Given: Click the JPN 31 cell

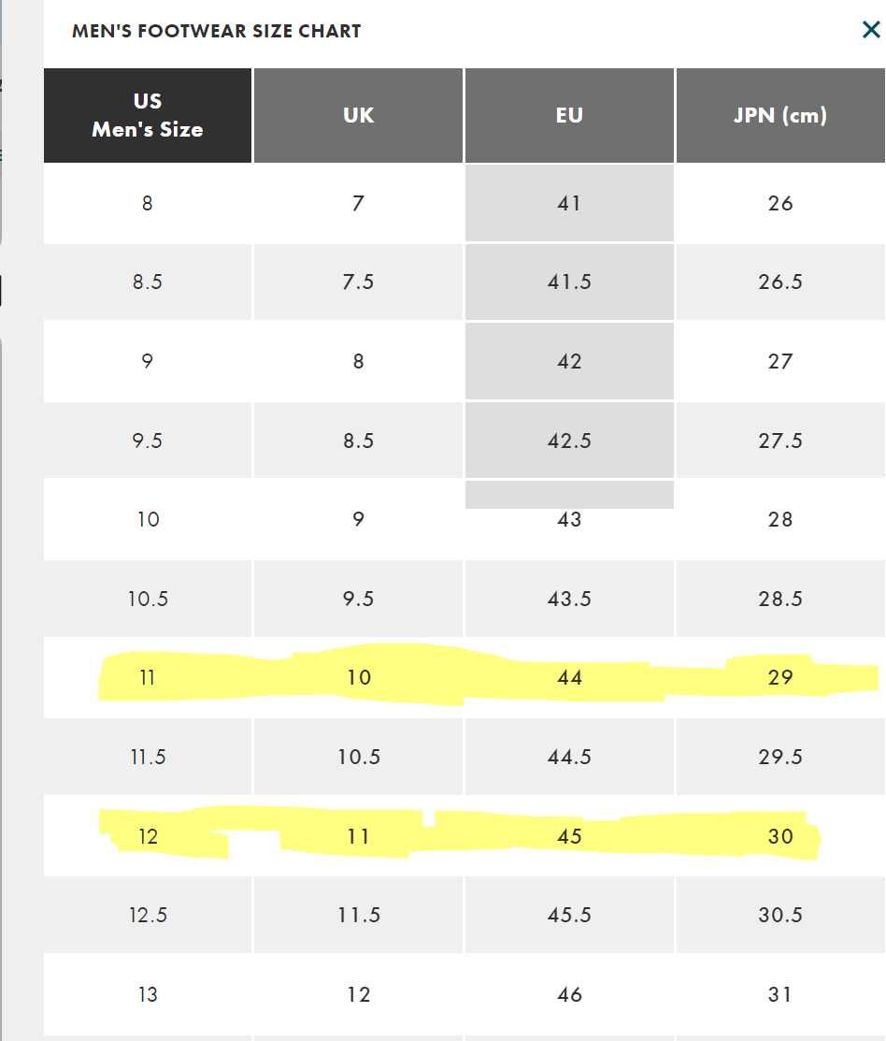Looking at the screenshot, I should coord(780,994).
